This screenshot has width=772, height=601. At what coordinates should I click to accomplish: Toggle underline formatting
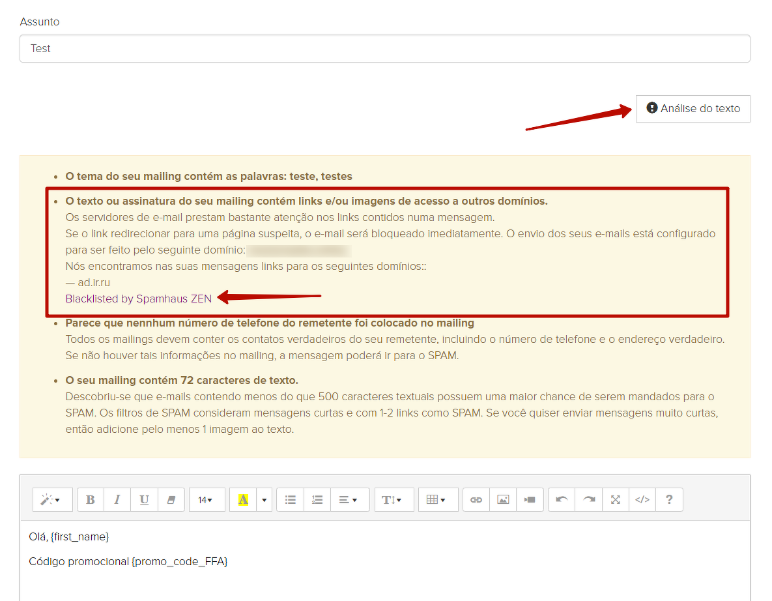[144, 500]
